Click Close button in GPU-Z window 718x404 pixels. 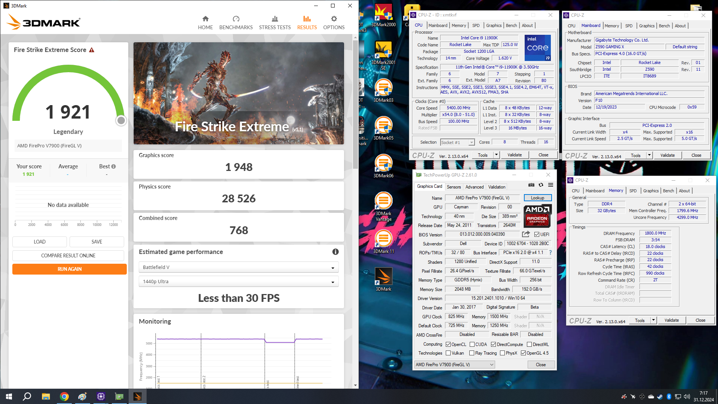pos(541,365)
